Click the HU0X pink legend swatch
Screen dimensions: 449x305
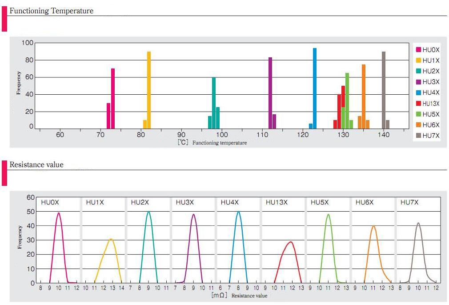[418, 49]
